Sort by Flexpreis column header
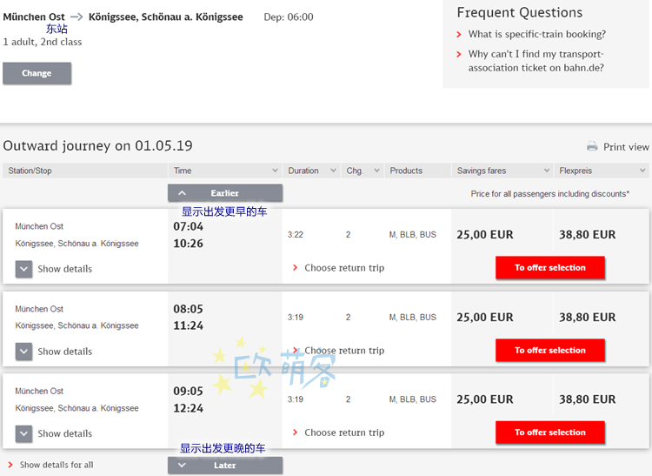This screenshot has height=476, width=652. pos(602,171)
